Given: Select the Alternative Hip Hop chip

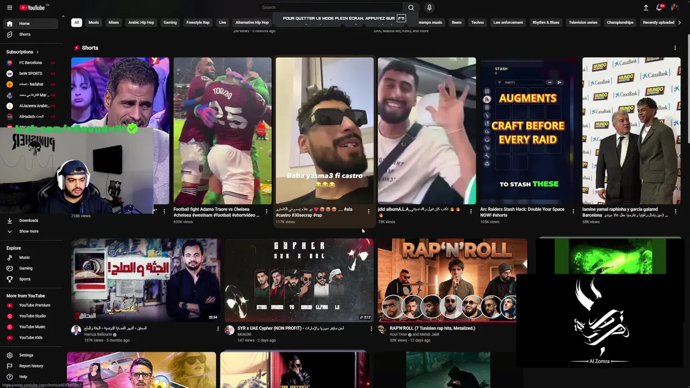Looking at the screenshot, I should 252,23.
